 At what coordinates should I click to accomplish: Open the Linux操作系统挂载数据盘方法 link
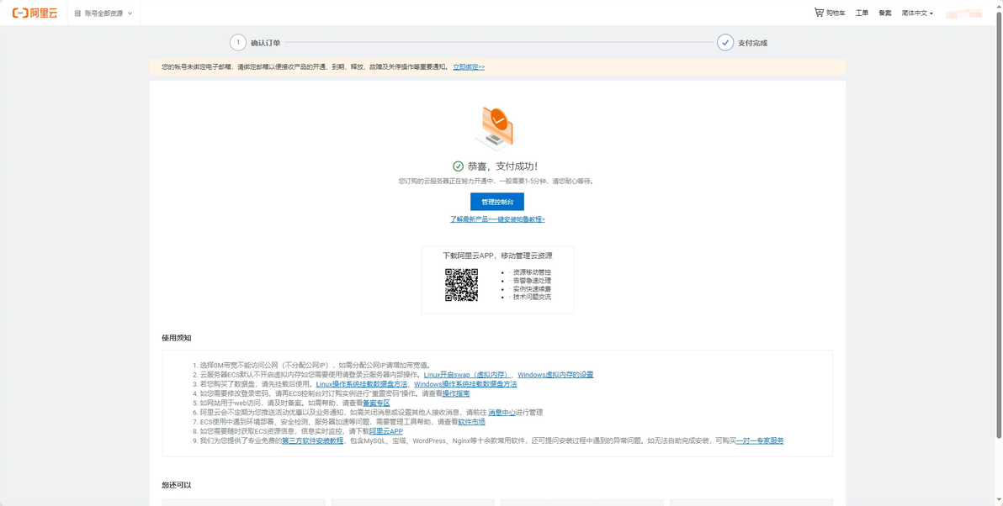(362, 384)
